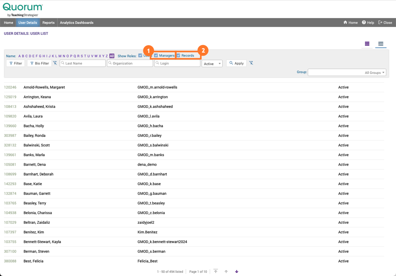Jump to first page arrow icon
Viewport: 396px width, 276px height.
(x=216, y=272)
